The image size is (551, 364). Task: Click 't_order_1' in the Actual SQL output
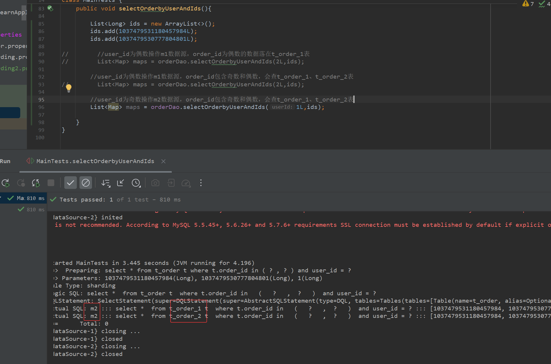185,309
